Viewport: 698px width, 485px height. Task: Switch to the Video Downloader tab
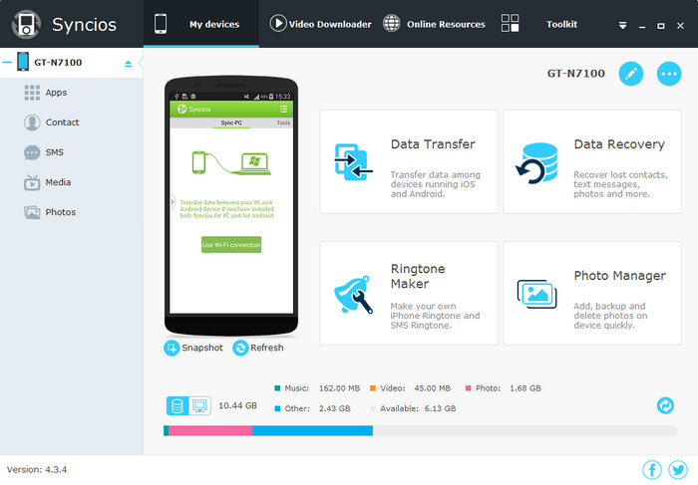[320, 24]
